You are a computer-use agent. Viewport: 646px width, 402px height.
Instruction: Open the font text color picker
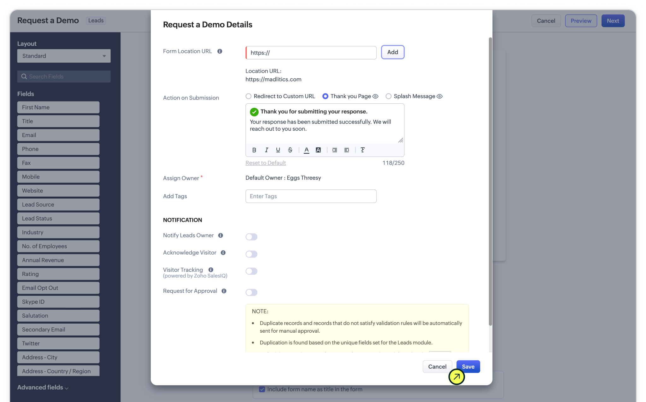(306, 150)
